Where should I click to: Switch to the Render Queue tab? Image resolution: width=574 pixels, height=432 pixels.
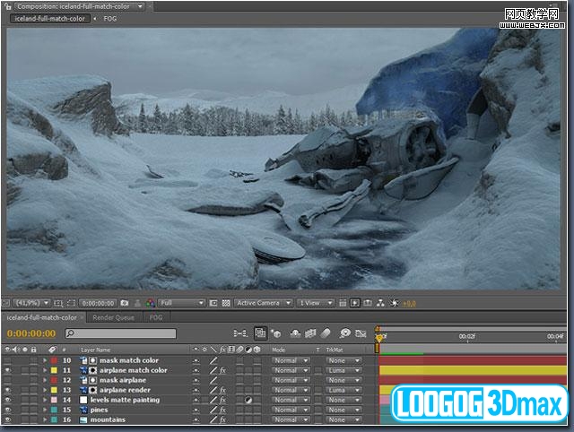[113, 317]
